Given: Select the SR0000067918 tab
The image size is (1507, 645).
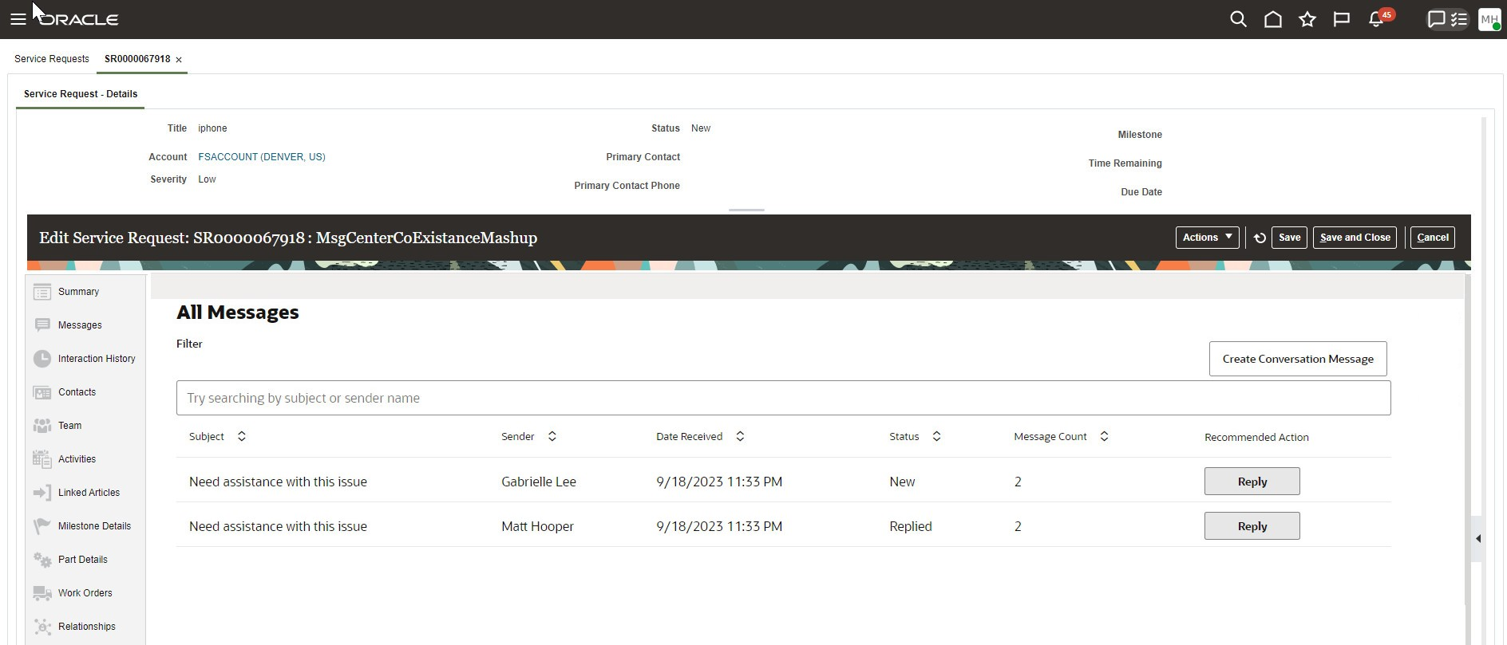Looking at the screenshot, I should pyautogui.click(x=137, y=59).
